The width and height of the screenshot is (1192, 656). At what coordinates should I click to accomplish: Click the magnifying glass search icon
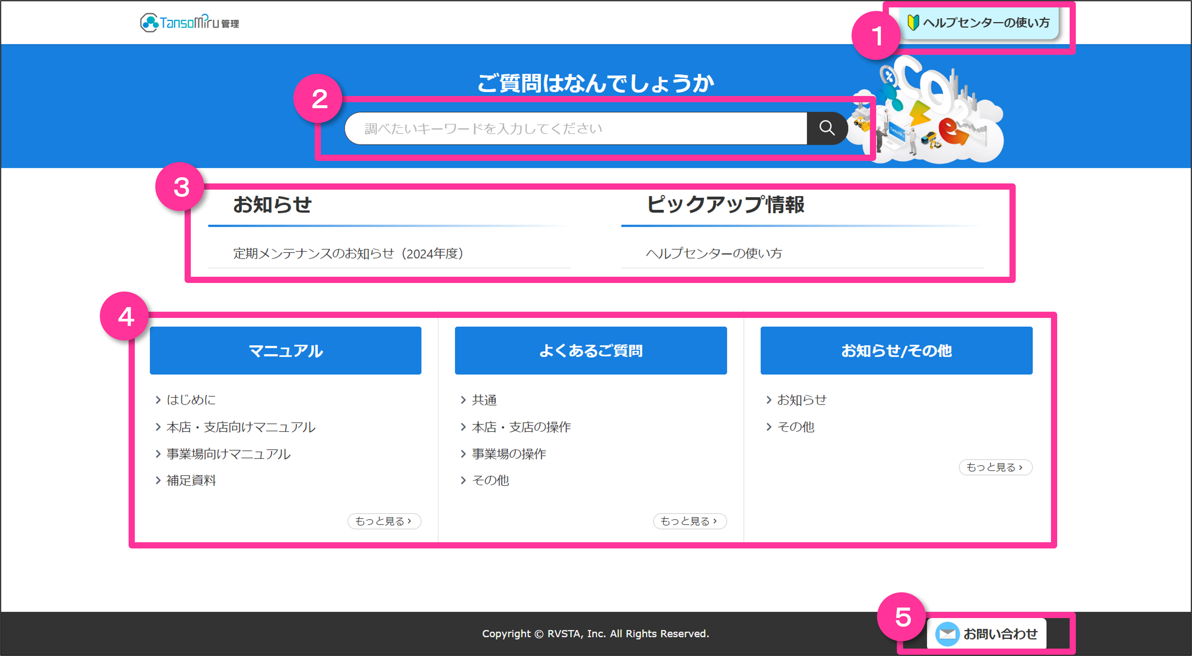[x=827, y=128]
